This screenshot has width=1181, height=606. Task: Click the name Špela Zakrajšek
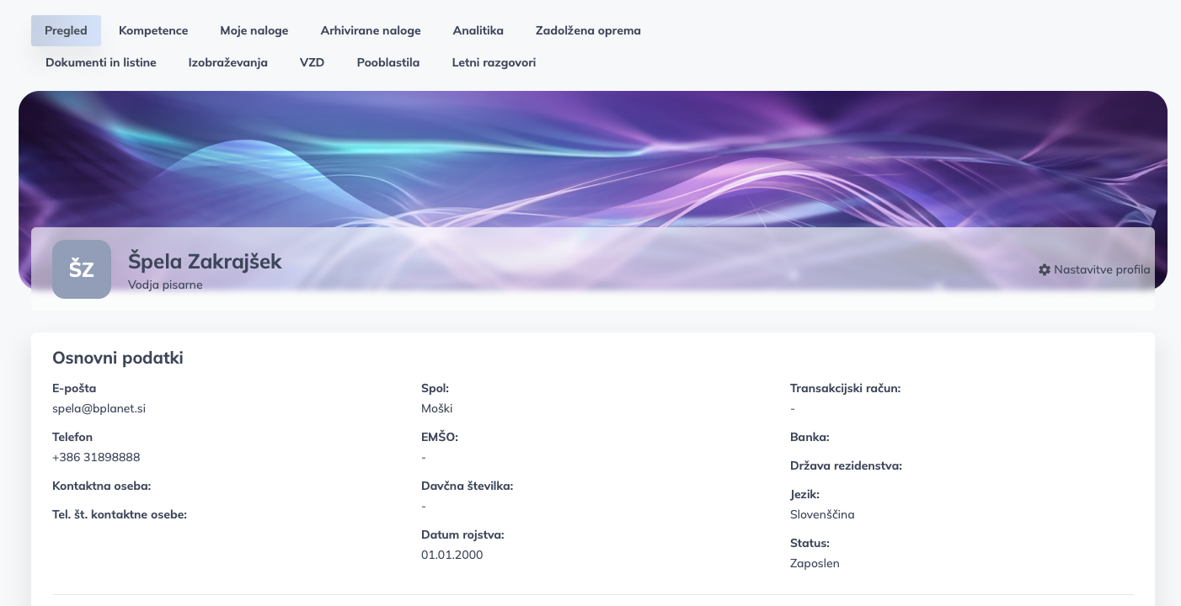205,261
